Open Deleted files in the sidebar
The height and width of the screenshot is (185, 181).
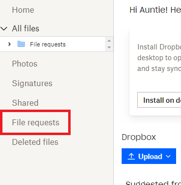(x=35, y=142)
